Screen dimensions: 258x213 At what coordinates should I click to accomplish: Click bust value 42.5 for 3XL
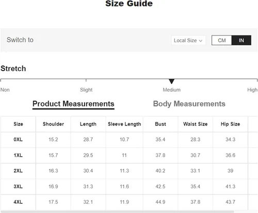click(x=160, y=186)
